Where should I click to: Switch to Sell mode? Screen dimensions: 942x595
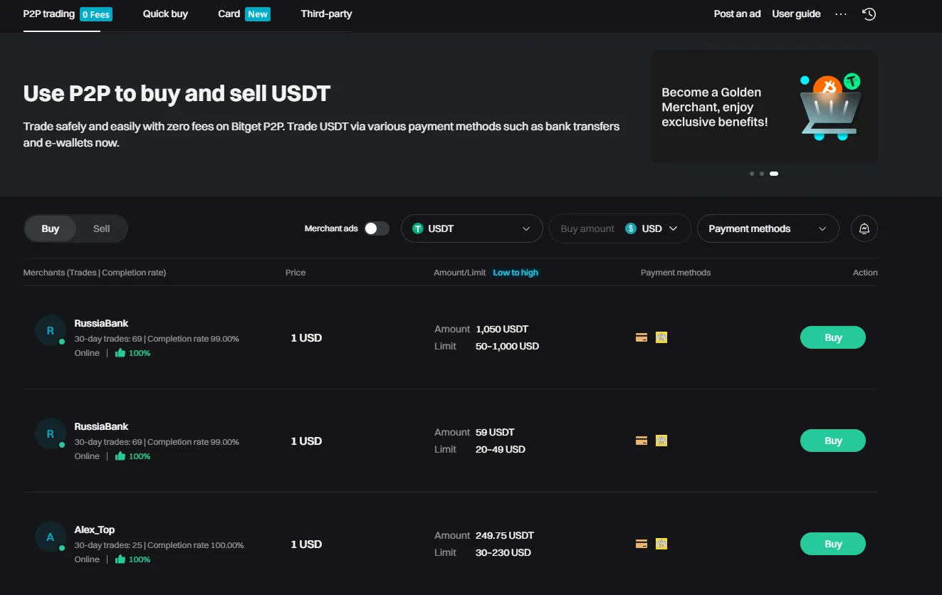click(102, 228)
